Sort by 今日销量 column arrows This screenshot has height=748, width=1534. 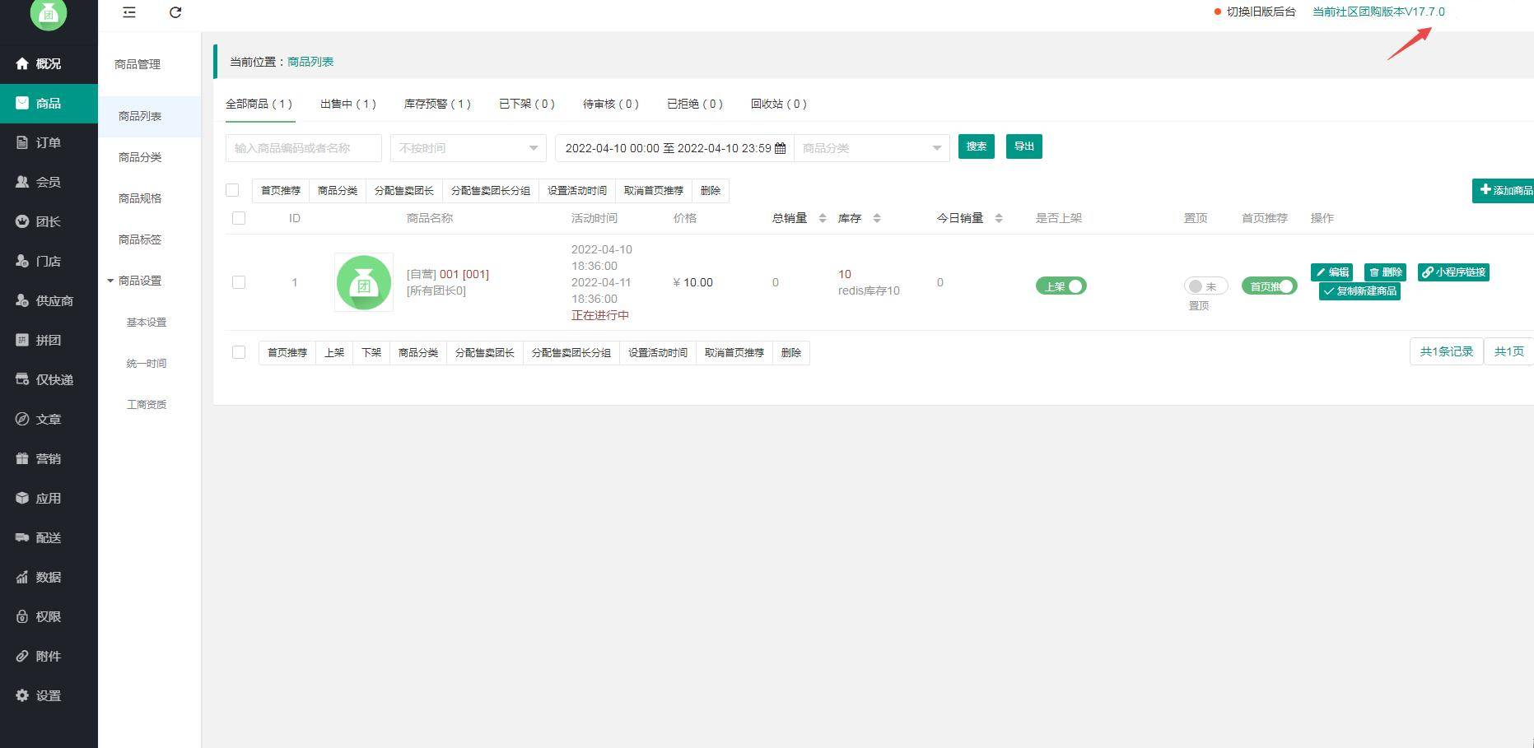pyautogui.click(x=999, y=218)
